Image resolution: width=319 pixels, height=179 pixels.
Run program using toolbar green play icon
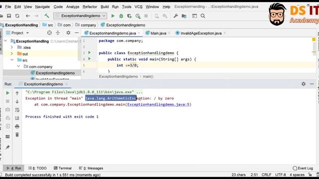tap(113, 16)
